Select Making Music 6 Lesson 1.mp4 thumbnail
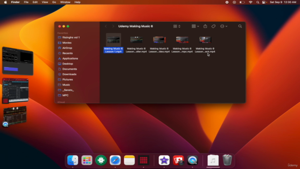The image size is (300, 169). (113, 40)
